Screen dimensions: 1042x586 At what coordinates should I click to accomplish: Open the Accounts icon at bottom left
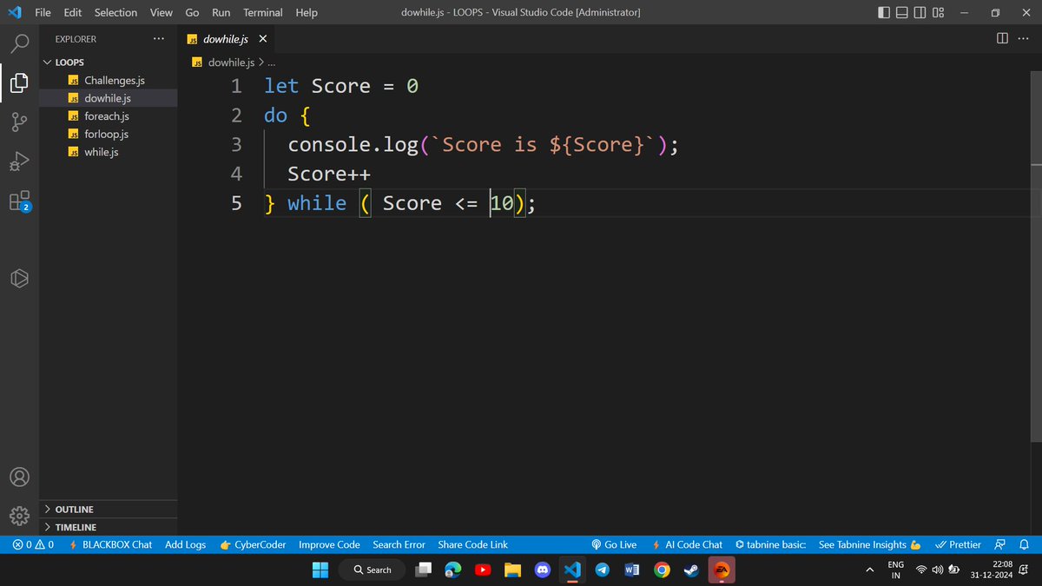[x=19, y=476]
